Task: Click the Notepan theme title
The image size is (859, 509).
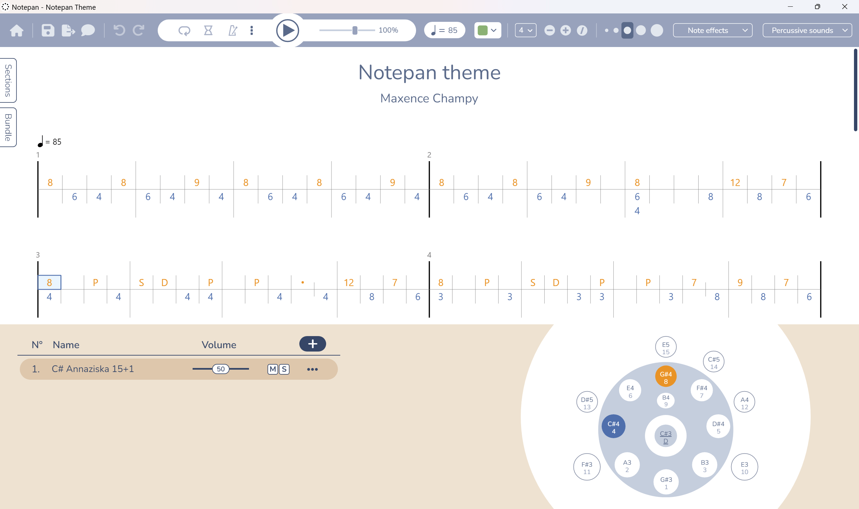Action: 429,73
